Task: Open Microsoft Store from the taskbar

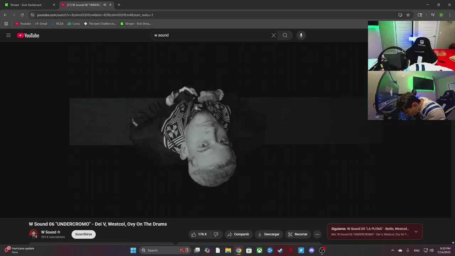Action: (x=249, y=250)
